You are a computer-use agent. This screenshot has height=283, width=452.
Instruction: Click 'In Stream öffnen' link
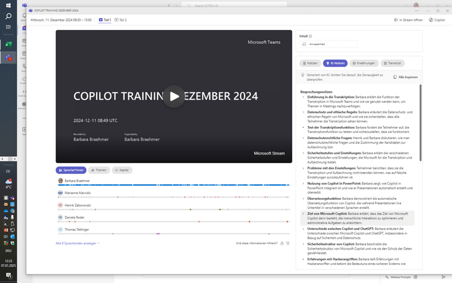click(408, 20)
